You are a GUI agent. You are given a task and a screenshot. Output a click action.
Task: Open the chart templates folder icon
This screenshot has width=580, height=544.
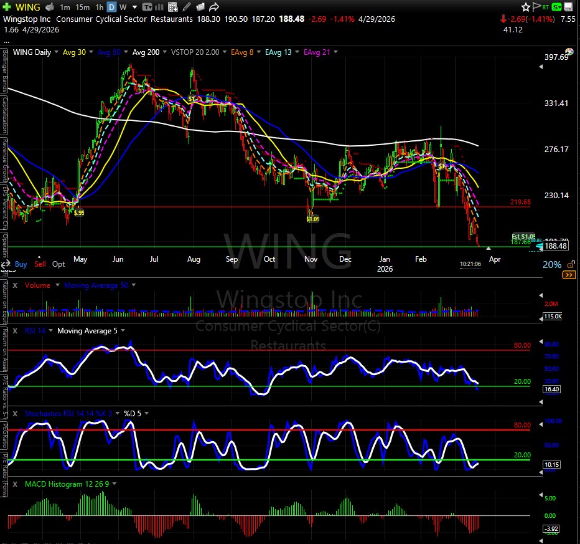pyautogui.click(x=200, y=7)
